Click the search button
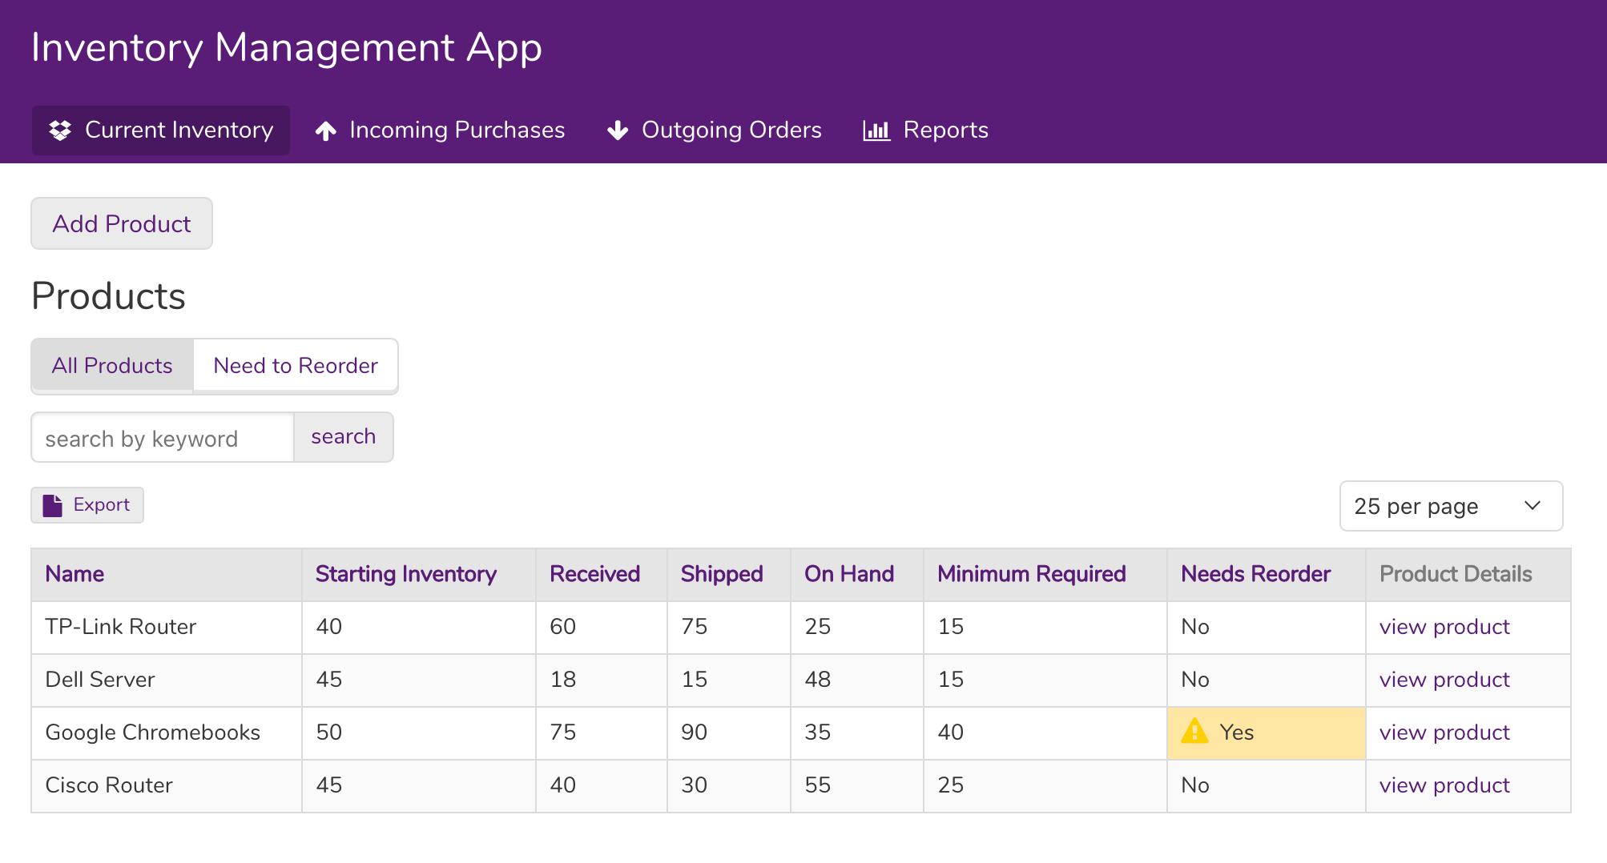This screenshot has width=1607, height=863. tap(344, 437)
